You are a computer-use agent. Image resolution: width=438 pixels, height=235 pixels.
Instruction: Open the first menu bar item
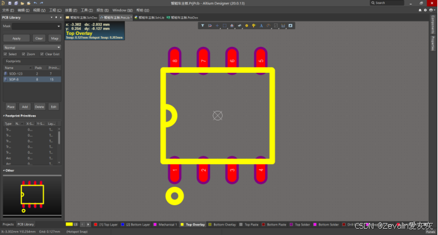tap(8, 10)
